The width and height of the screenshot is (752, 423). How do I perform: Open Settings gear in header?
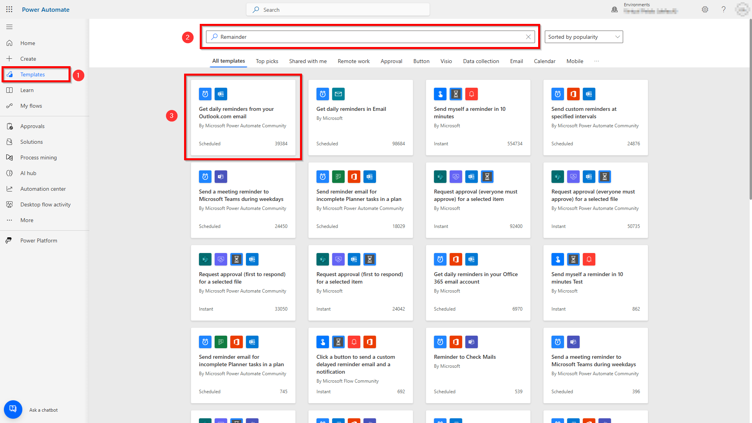click(x=705, y=9)
